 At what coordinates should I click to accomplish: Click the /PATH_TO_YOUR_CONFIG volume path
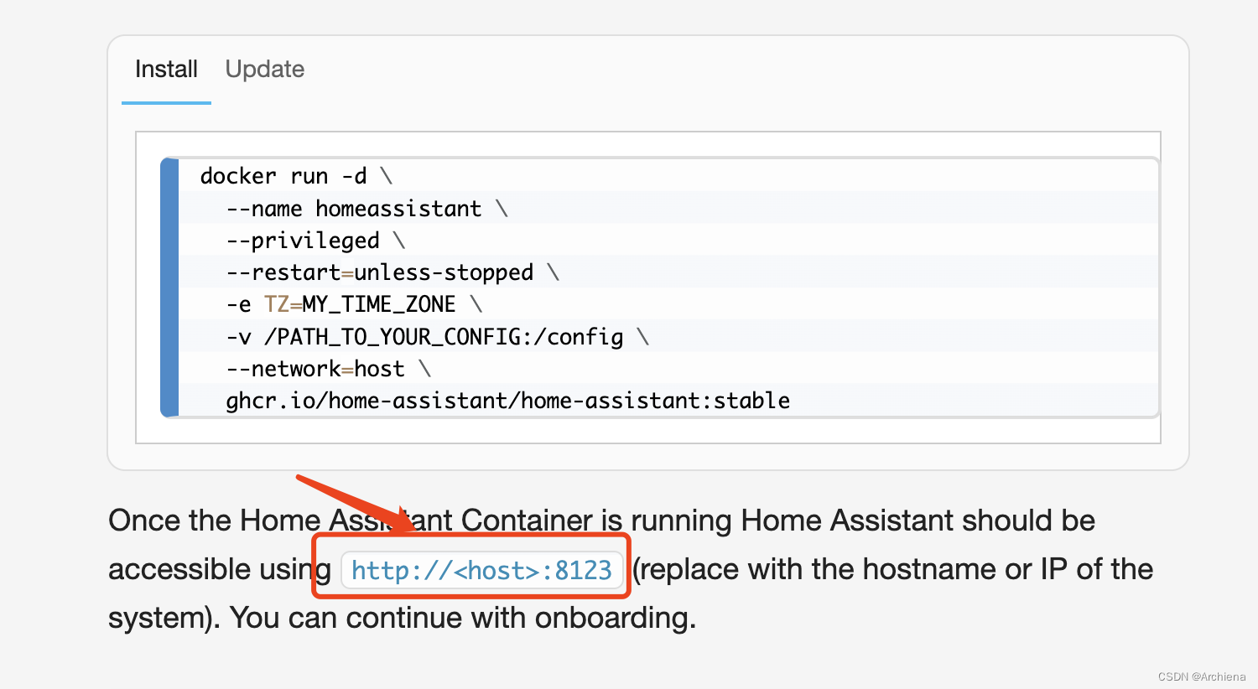pyautogui.click(x=419, y=336)
